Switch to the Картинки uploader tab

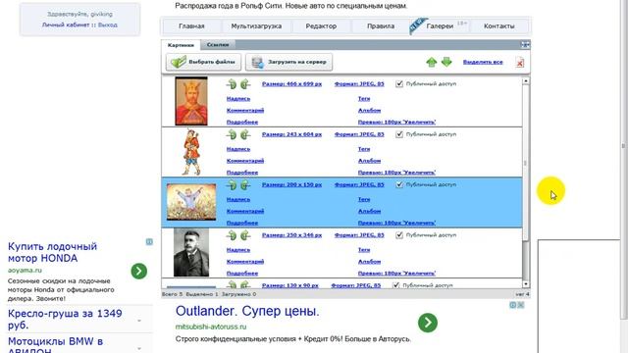coord(181,45)
